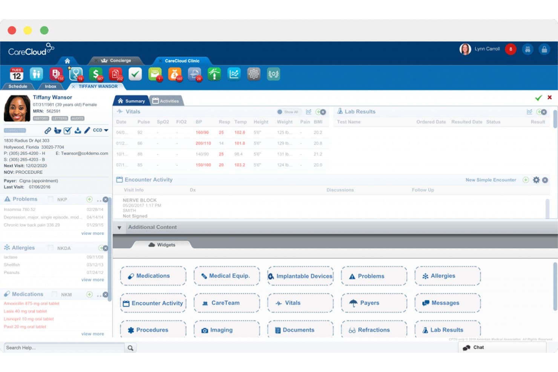Click the link chain icon under patient photo
Image resolution: width=558 pixels, height=372 pixels.
pos(48,130)
